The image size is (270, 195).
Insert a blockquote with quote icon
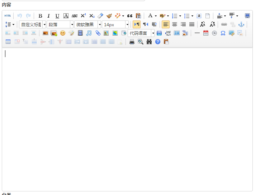coord(130,16)
